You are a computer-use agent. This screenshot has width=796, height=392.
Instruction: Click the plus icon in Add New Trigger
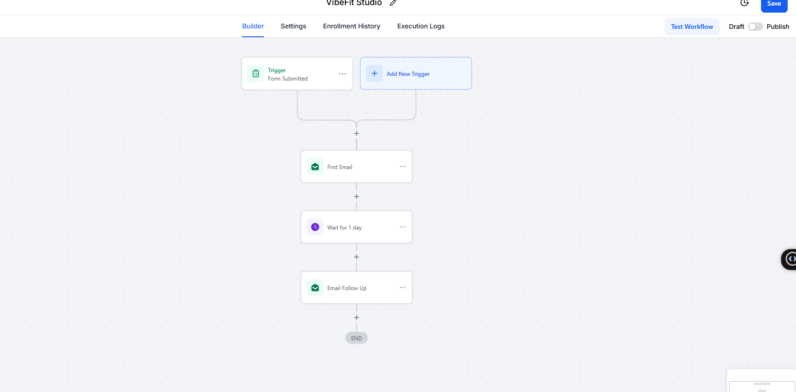pyautogui.click(x=374, y=74)
